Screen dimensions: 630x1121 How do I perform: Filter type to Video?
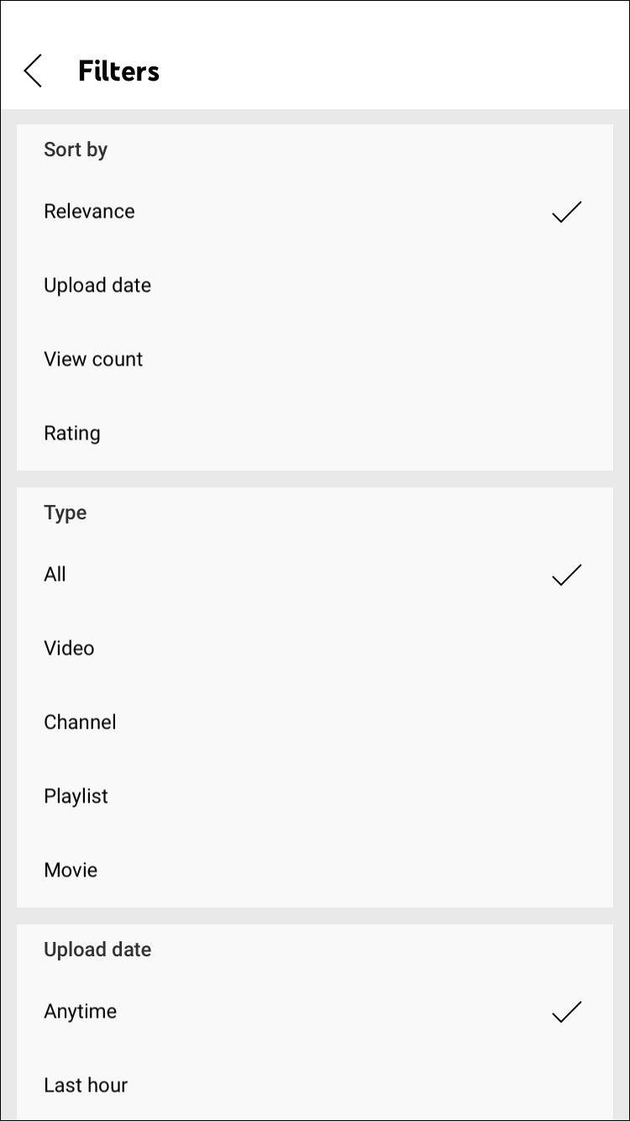coord(69,649)
